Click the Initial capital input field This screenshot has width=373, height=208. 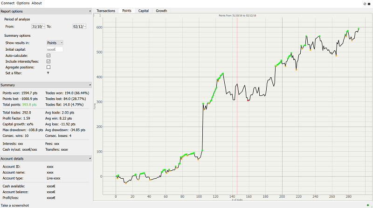55,49
